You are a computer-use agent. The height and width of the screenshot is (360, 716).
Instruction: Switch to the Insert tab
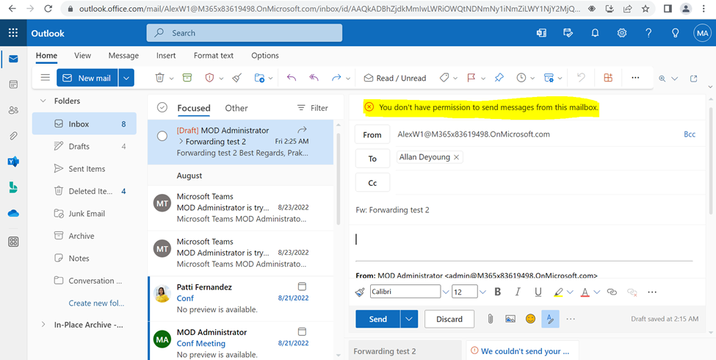(x=166, y=55)
